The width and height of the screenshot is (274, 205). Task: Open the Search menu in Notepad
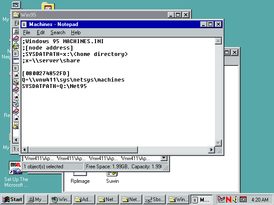[58, 32]
